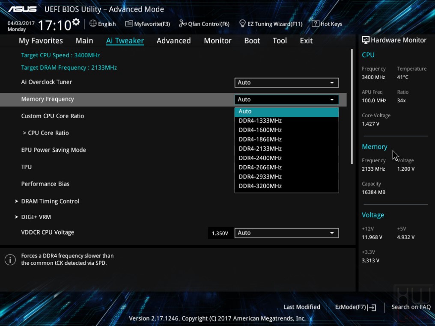Click the Hardware Monitor display icon
The image size is (435, 326).
pos(365,40)
